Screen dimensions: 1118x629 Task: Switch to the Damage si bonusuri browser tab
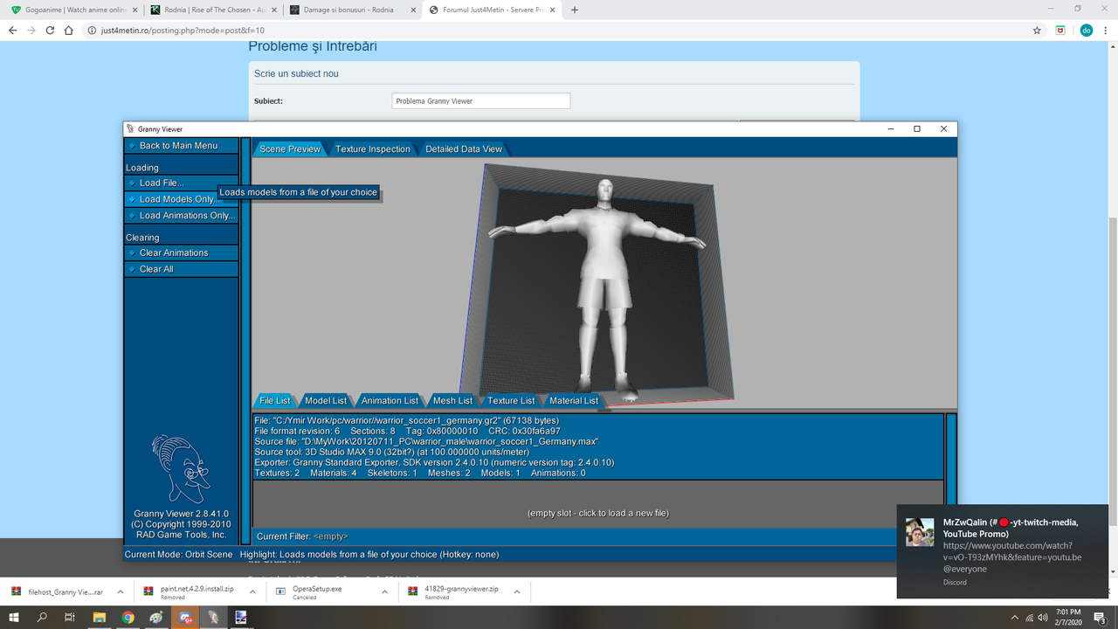point(353,10)
